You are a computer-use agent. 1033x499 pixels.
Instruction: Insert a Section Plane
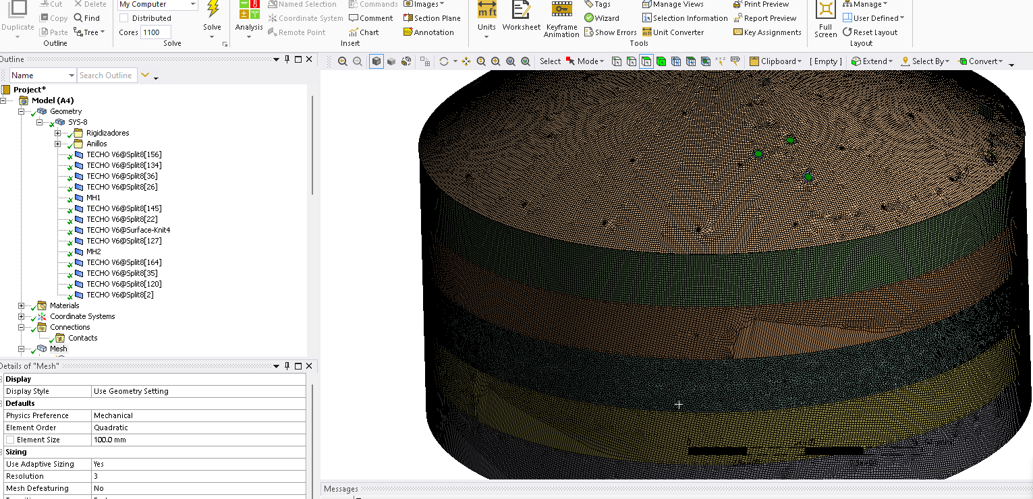(x=432, y=18)
